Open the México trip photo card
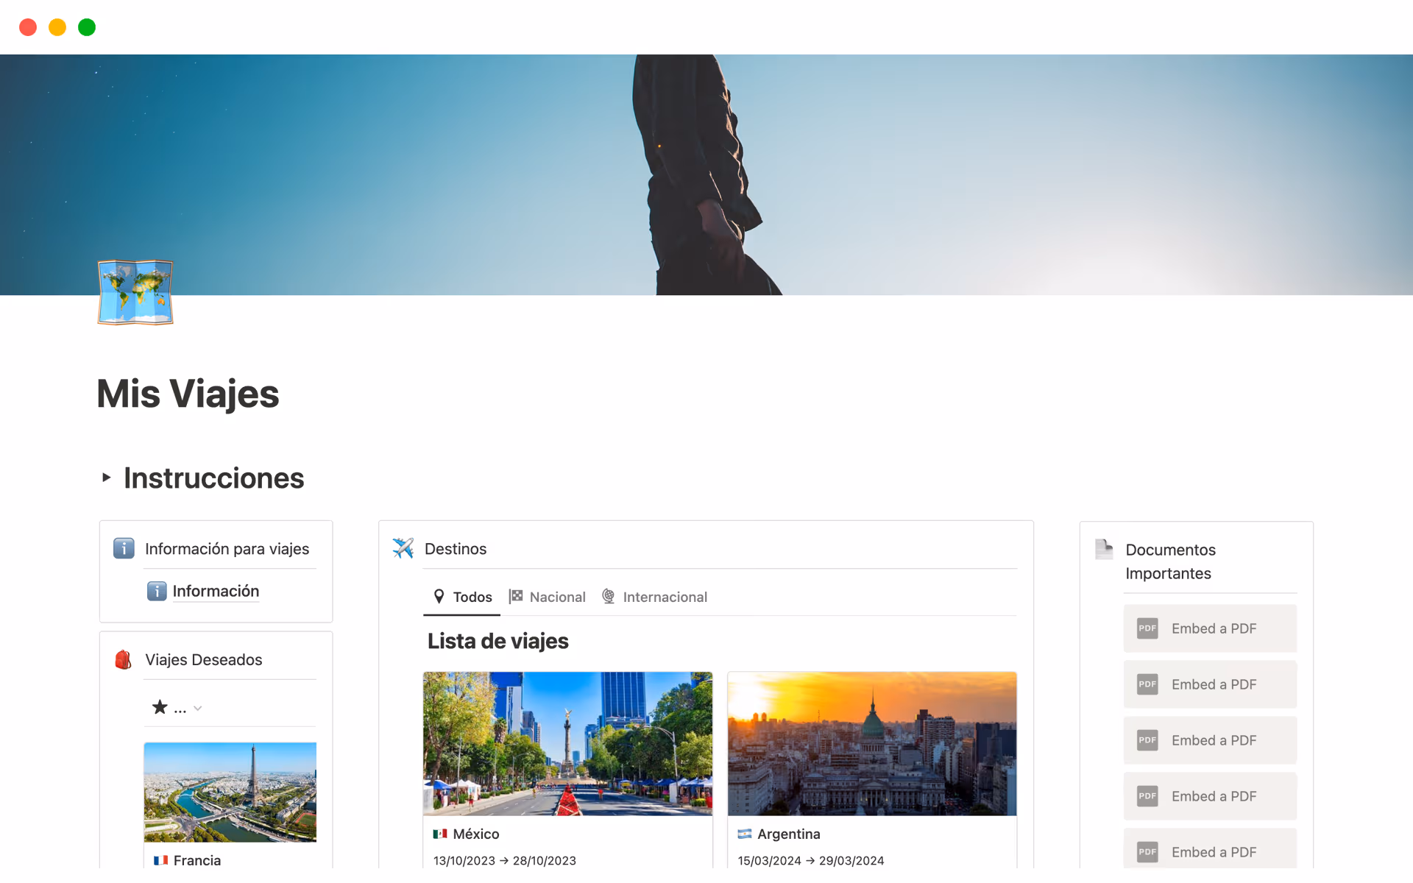This screenshot has height=883, width=1413. [x=567, y=743]
